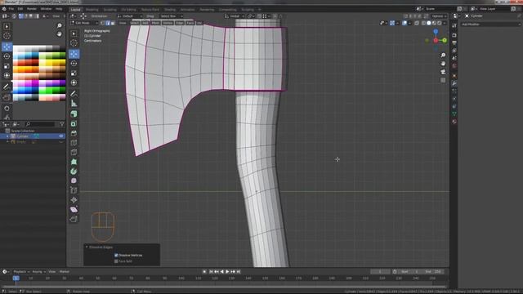523x294 pixels.
Task: Open the Modifier properties wrench tab
Action: point(454,83)
